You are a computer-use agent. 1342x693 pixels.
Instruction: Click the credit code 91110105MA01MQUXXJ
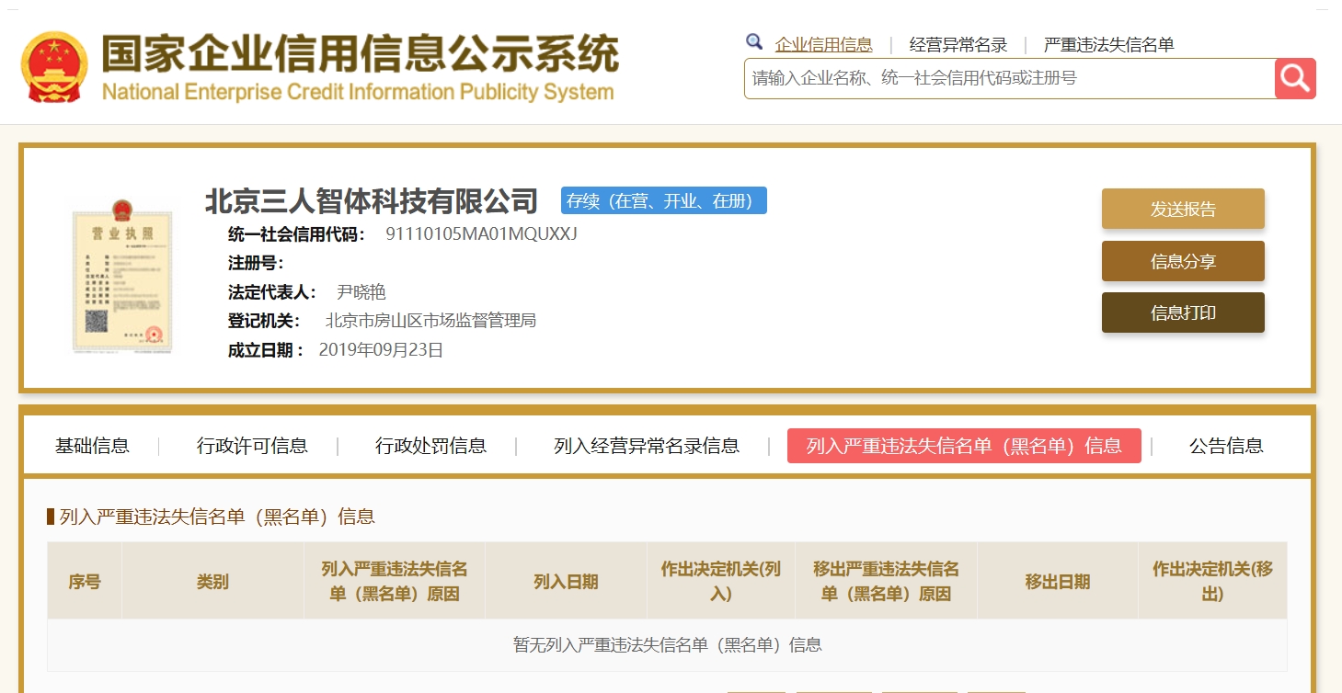[481, 233]
